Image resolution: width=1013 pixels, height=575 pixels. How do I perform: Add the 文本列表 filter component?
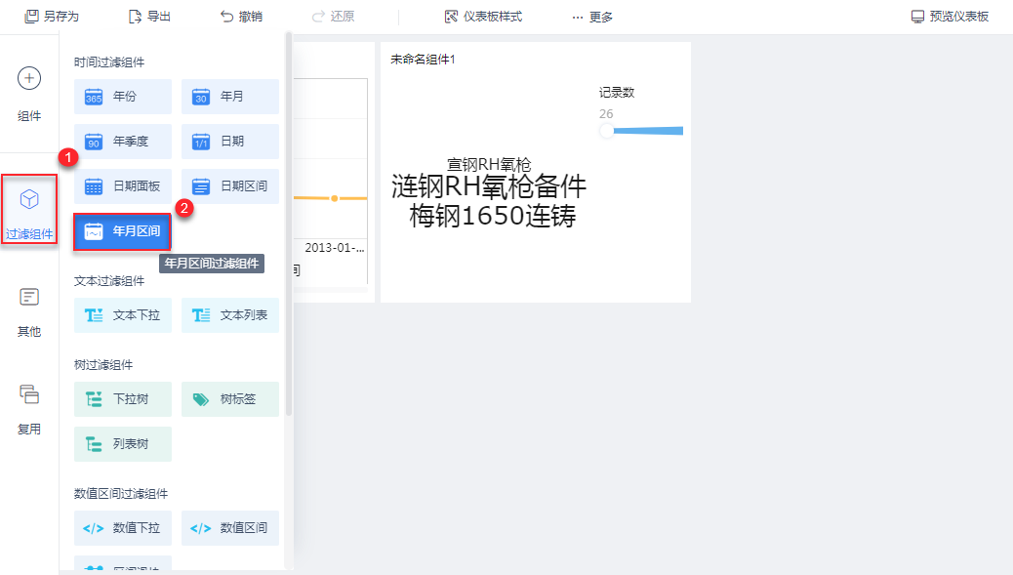[230, 315]
